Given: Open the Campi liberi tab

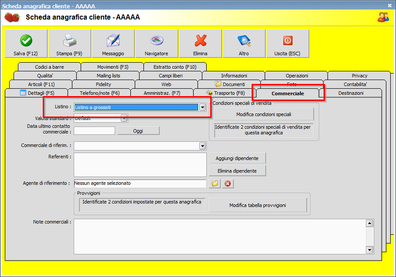Looking at the screenshot, I should pyautogui.click(x=171, y=76).
